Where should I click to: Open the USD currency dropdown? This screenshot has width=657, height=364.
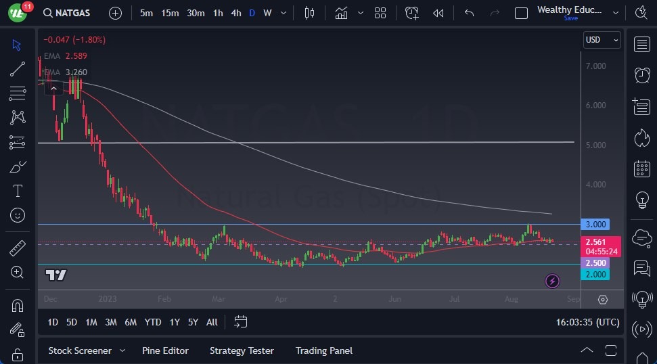(x=602, y=40)
